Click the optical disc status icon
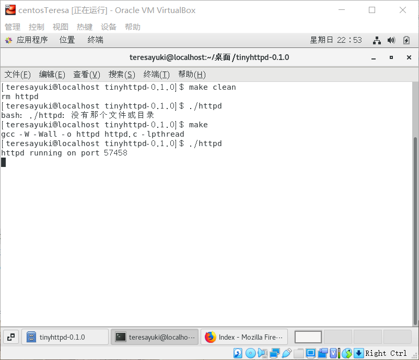 [250, 353]
